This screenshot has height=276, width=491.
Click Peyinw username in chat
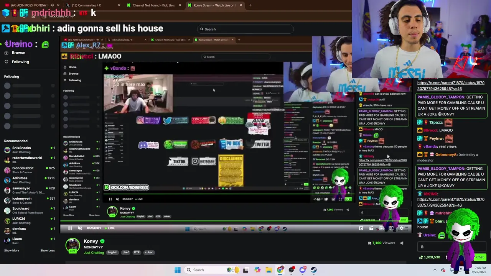tap(436, 138)
